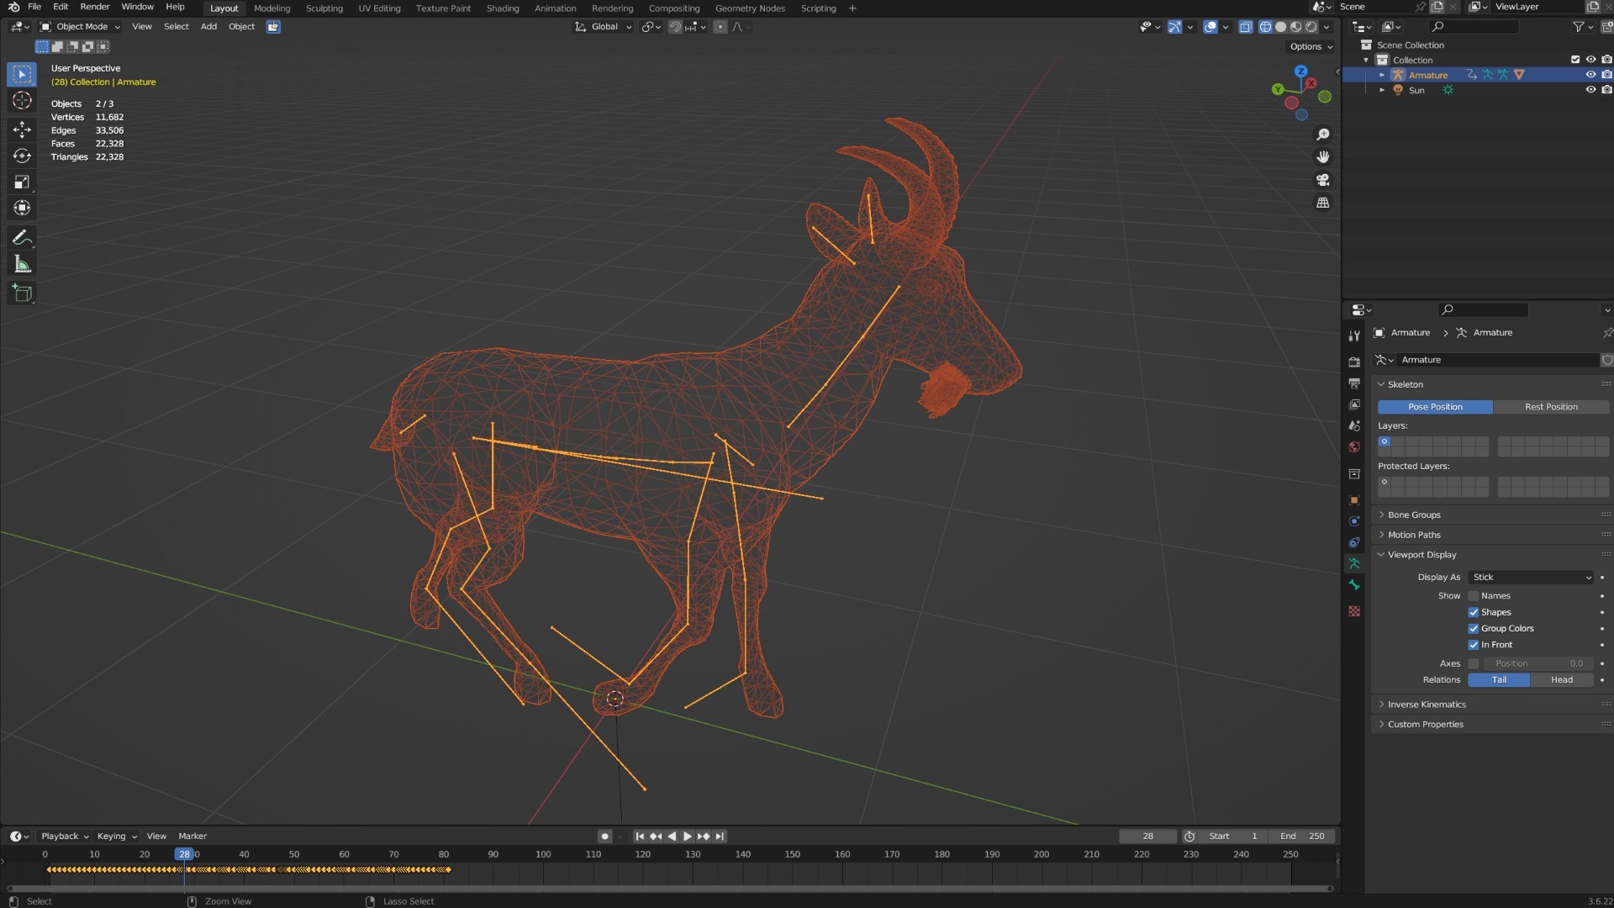Play the animation forward

[688, 837]
